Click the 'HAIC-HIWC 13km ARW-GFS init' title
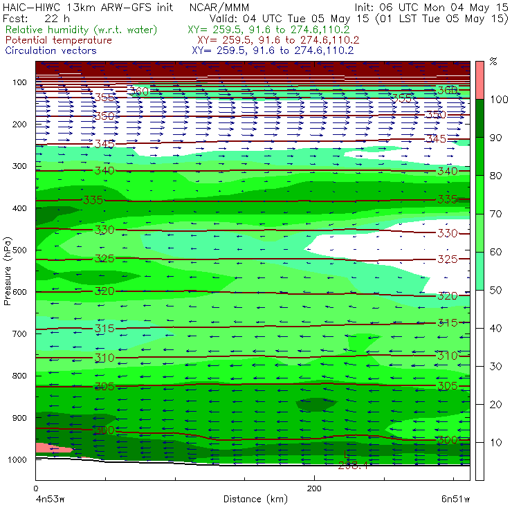 [88, 8]
